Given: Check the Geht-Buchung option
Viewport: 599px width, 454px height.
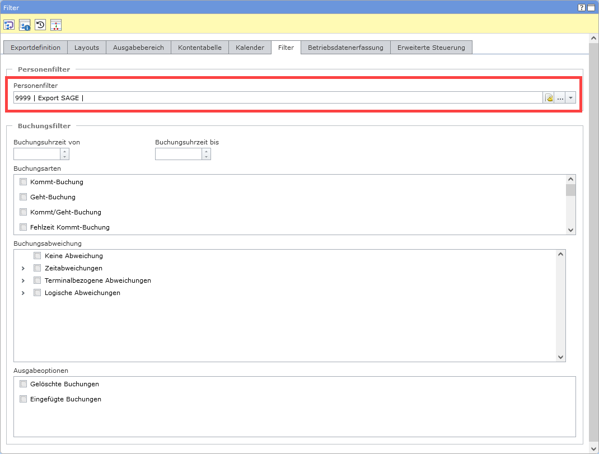Looking at the screenshot, I should point(24,197).
